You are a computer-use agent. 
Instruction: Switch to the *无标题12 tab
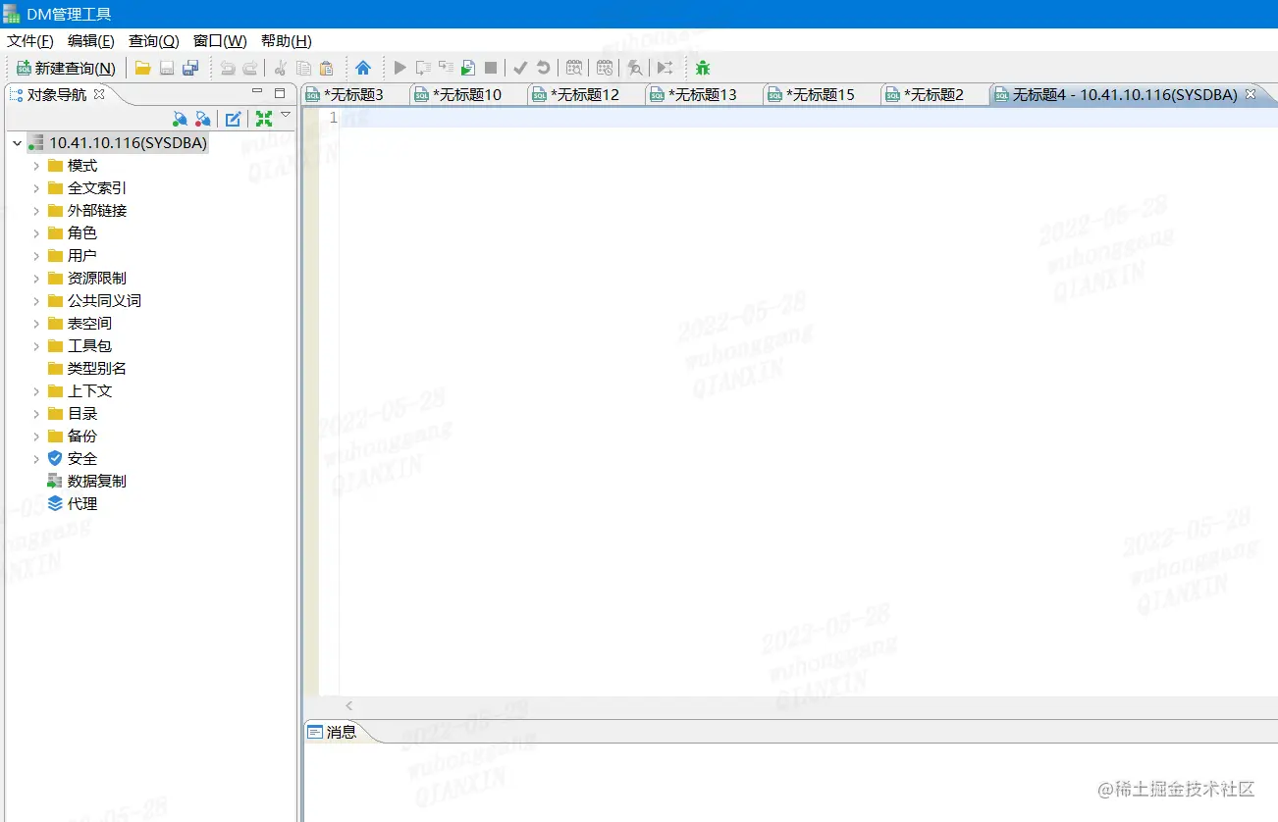[585, 95]
